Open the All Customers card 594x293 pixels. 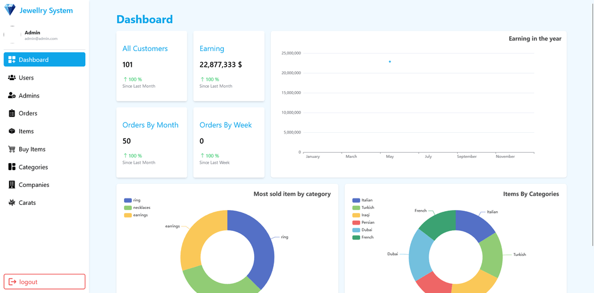click(151, 66)
